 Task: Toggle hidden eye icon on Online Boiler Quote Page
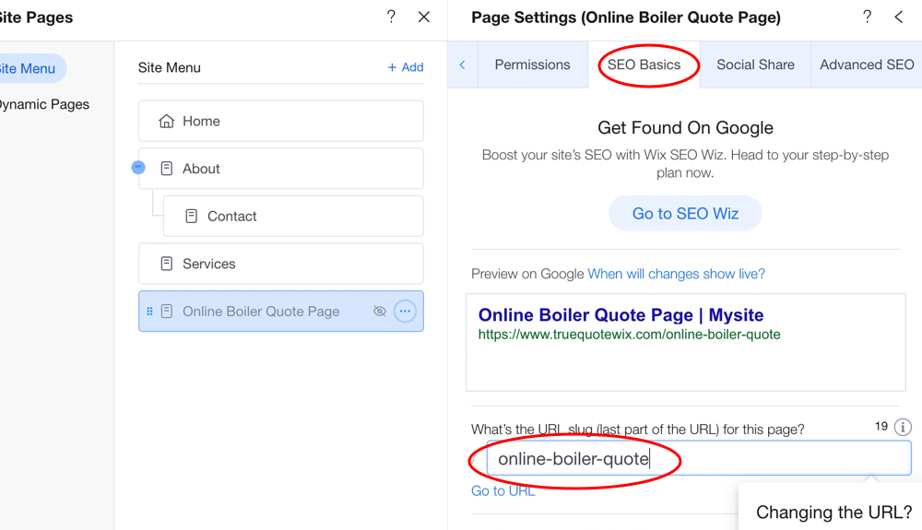coord(380,312)
